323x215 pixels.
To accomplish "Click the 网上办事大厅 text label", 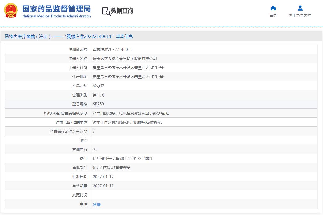I will click(x=300, y=15).
